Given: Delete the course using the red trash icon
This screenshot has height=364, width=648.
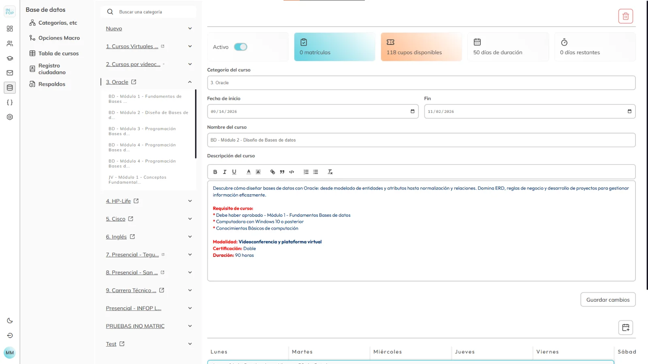Looking at the screenshot, I should [625, 16].
